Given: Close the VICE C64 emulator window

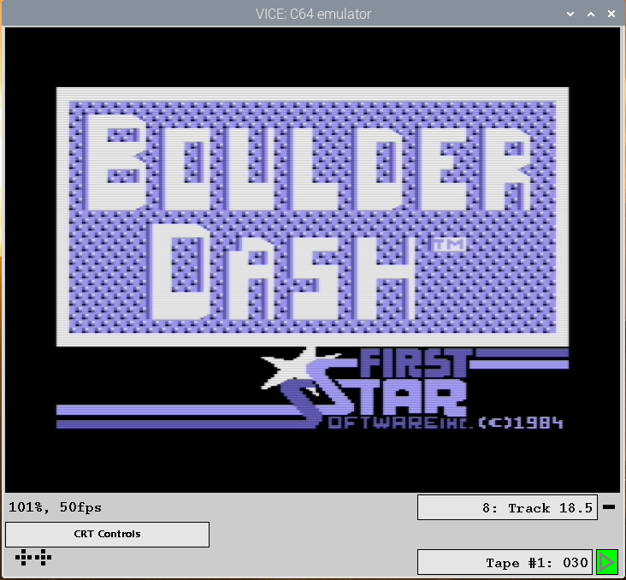Looking at the screenshot, I should (611, 14).
